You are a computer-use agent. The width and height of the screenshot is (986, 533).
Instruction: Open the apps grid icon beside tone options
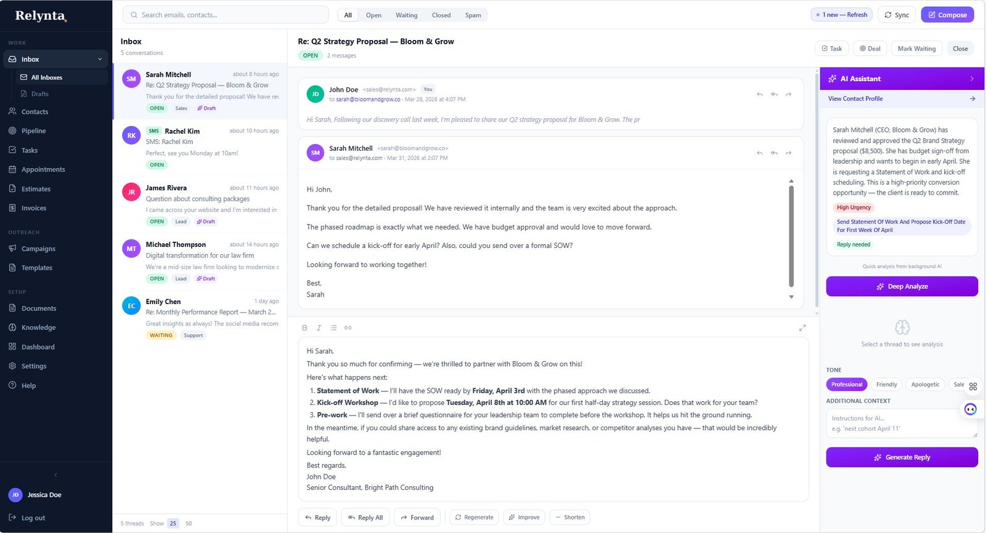click(973, 387)
